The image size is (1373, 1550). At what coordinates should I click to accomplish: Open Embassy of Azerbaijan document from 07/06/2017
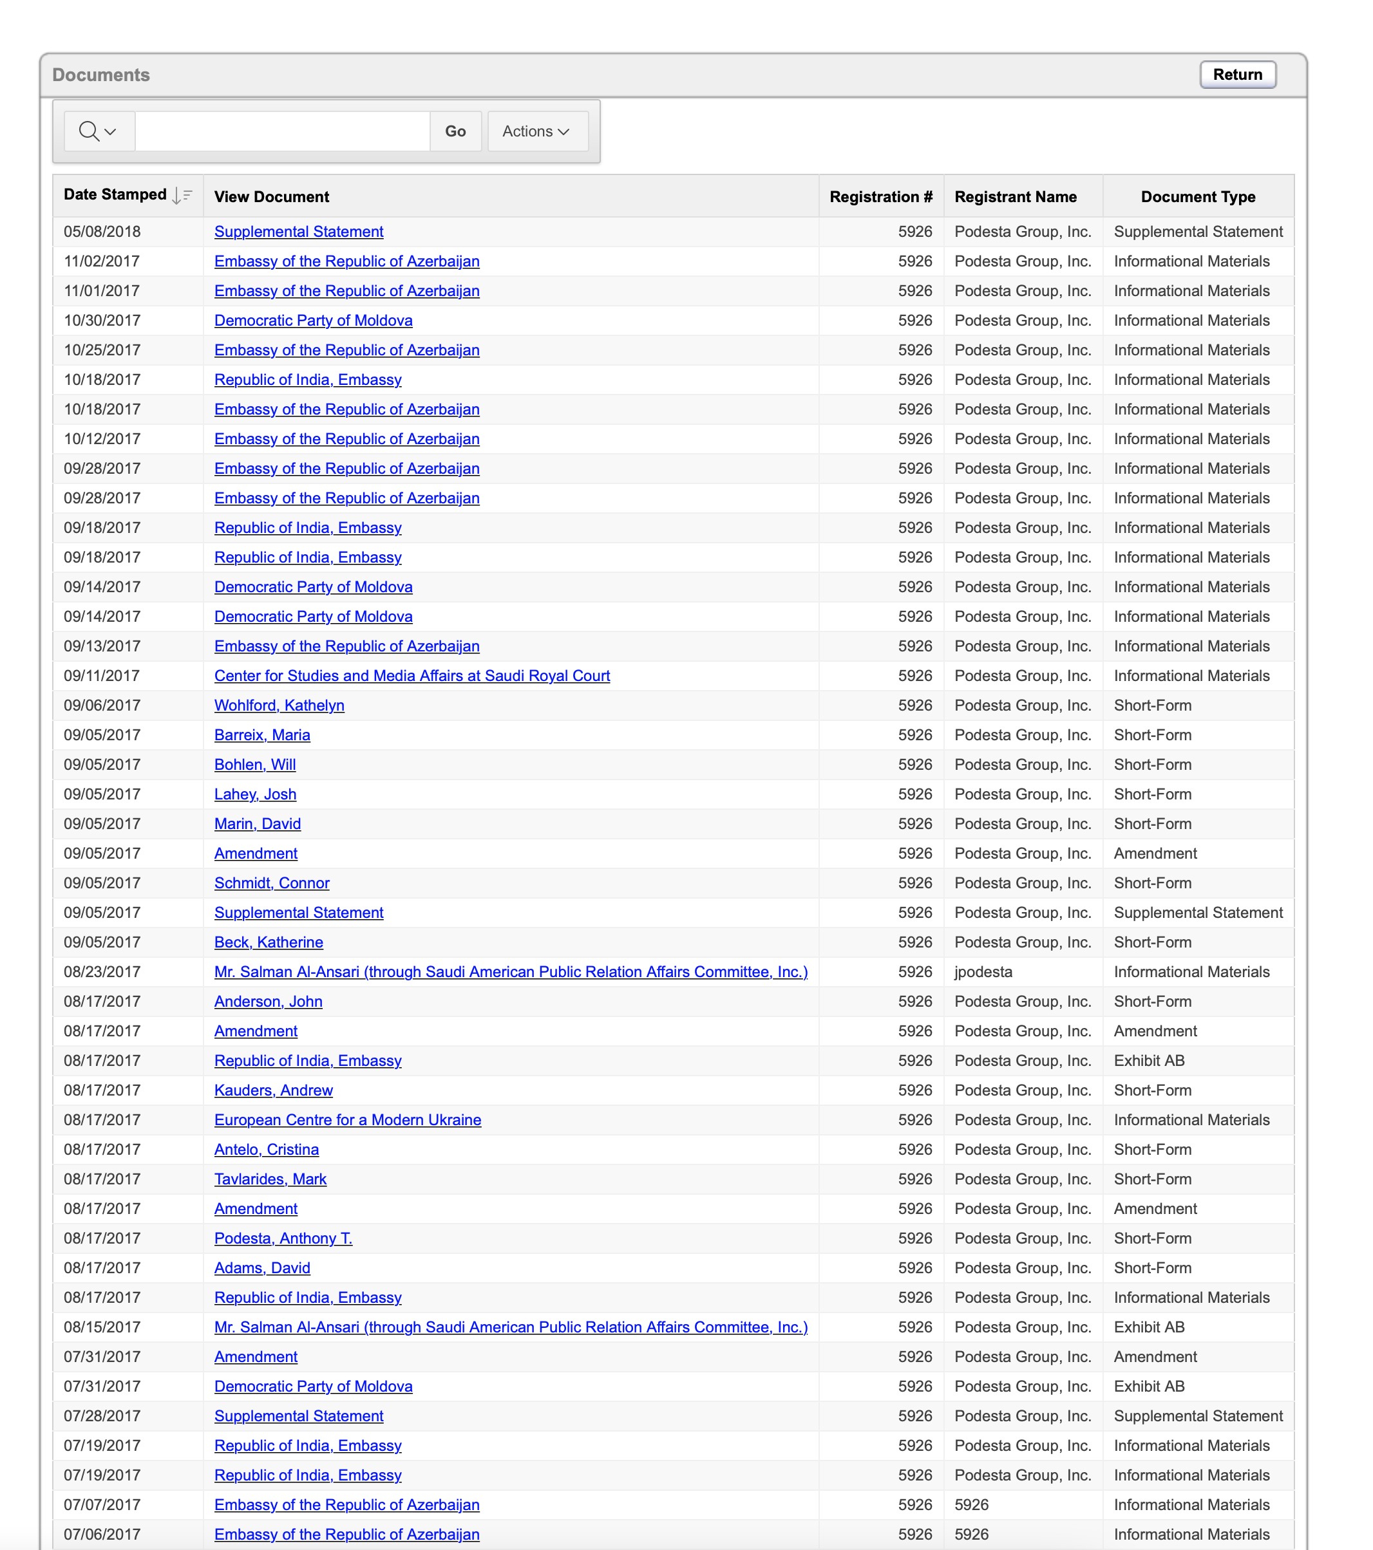coord(346,1533)
